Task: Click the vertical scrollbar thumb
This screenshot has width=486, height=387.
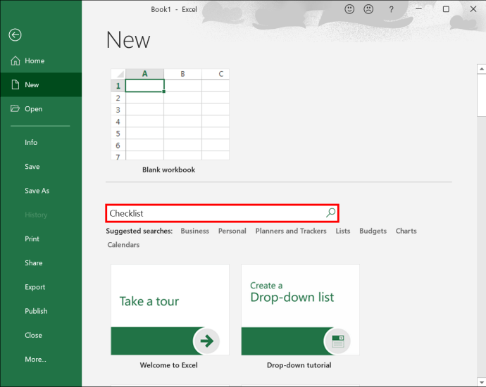Action: tap(481, 95)
